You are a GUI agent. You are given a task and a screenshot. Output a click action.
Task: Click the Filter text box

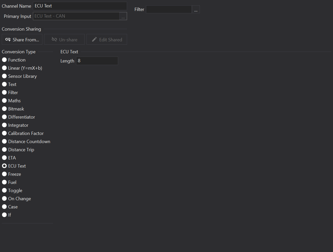(x=169, y=10)
